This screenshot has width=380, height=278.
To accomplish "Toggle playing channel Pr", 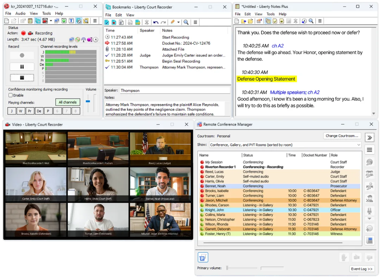I will 30,111.
